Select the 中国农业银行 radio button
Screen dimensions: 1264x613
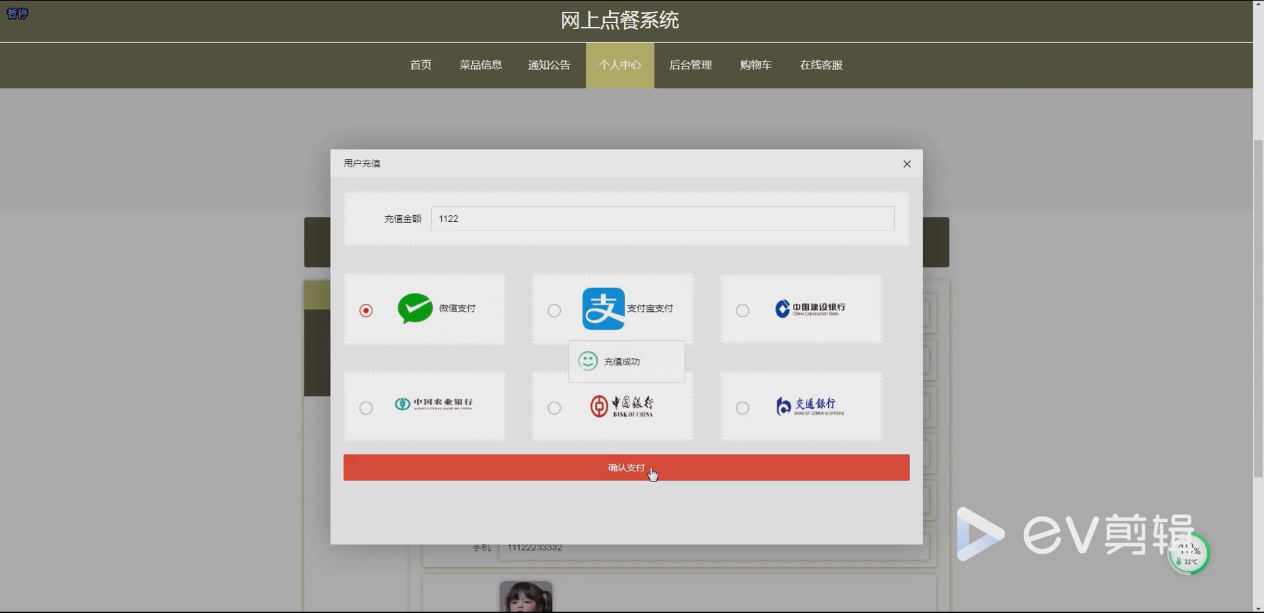[366, 408]
